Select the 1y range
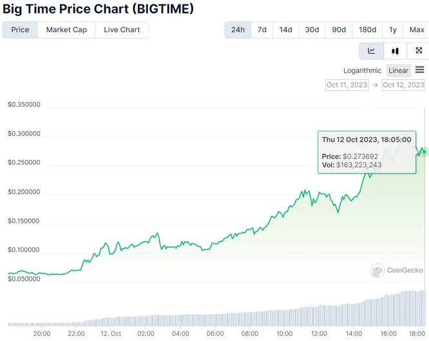 (392, 30)
